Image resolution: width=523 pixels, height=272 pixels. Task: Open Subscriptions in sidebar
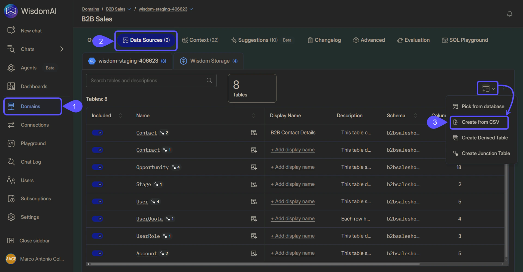pos(29,199)
